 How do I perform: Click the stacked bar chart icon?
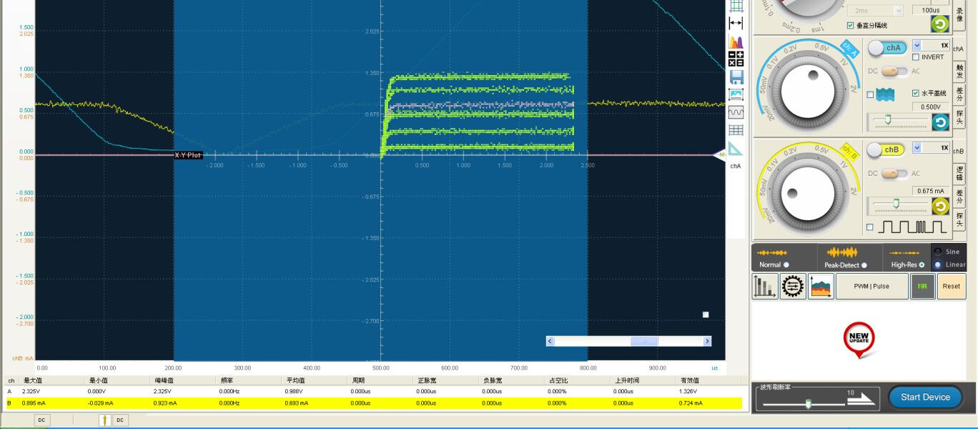point(765,287)
